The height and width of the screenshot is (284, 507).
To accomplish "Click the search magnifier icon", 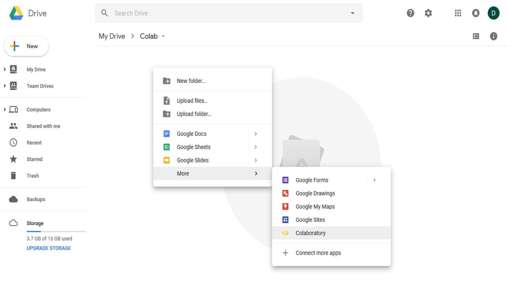I will pos(105,13).
